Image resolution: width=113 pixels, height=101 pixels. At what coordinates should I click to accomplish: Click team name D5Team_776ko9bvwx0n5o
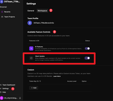44,23
